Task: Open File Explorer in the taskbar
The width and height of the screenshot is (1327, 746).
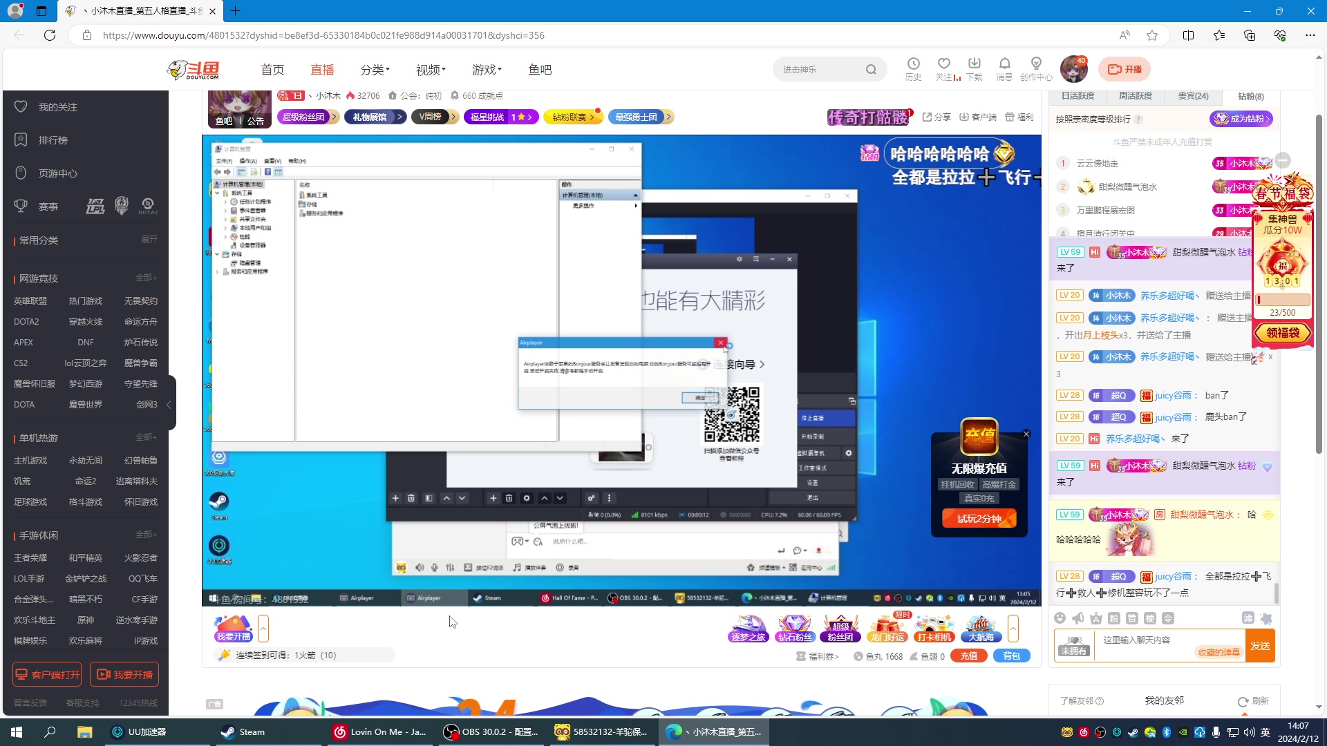Action: click(84, 732)
